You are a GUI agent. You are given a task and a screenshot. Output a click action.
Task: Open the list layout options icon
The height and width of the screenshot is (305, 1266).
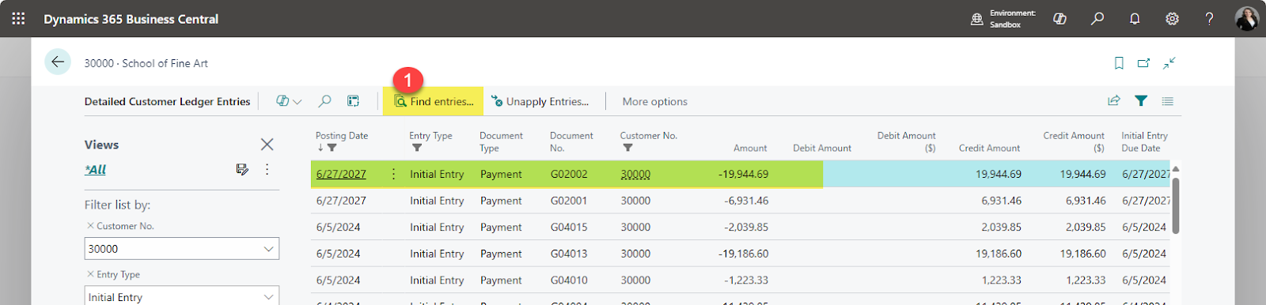(x=1168, y=100)
